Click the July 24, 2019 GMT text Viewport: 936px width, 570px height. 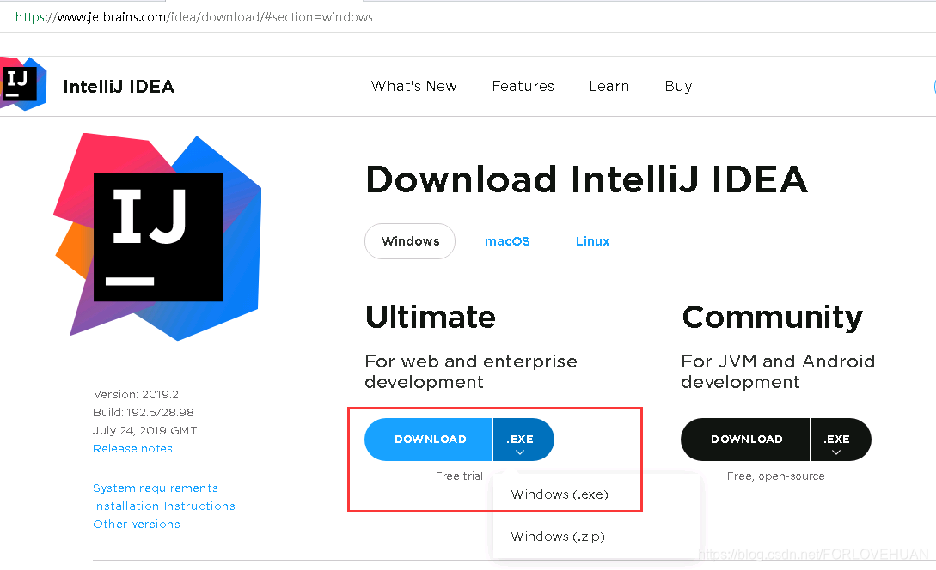tap(145, 430)
